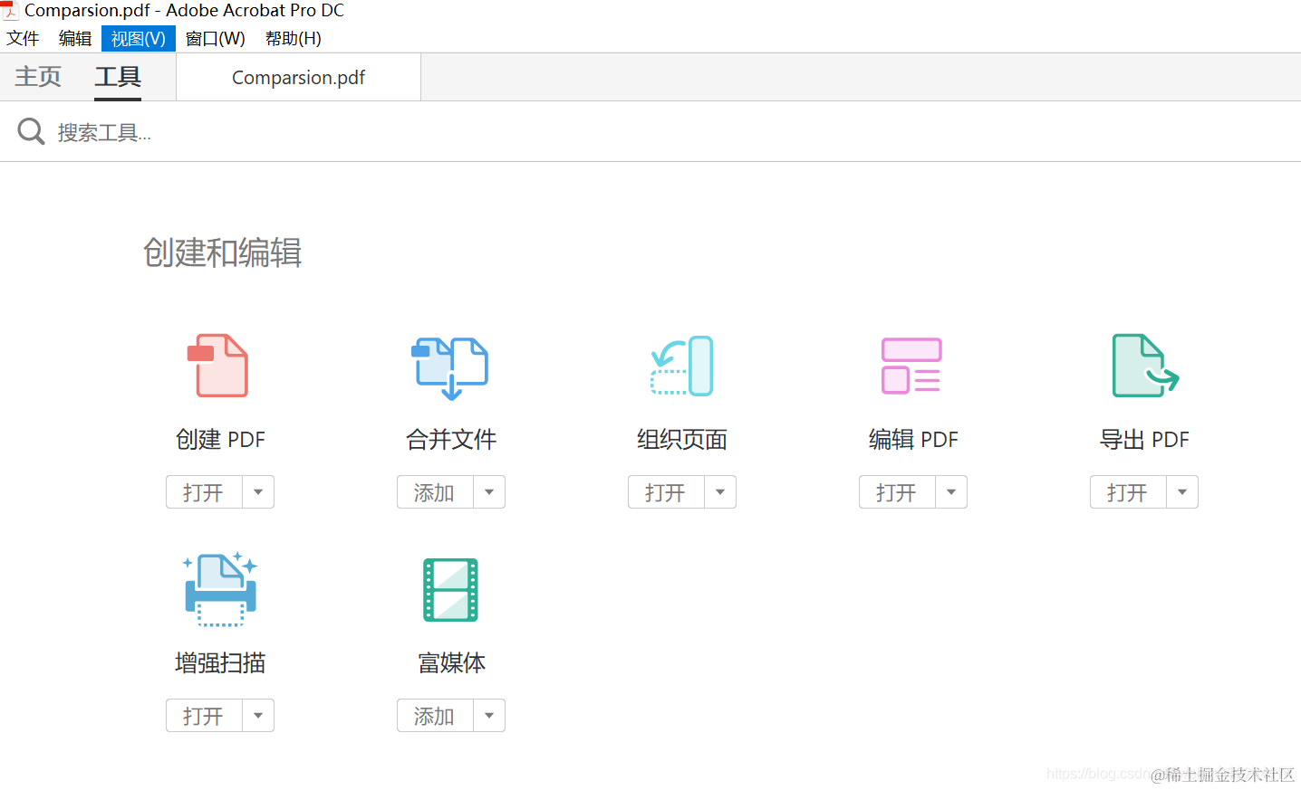Open the 编辑 menu

click(75, 38)
